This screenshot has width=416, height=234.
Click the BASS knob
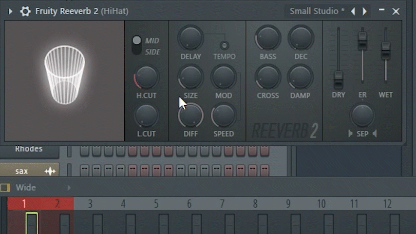click(x=268, y=38)
